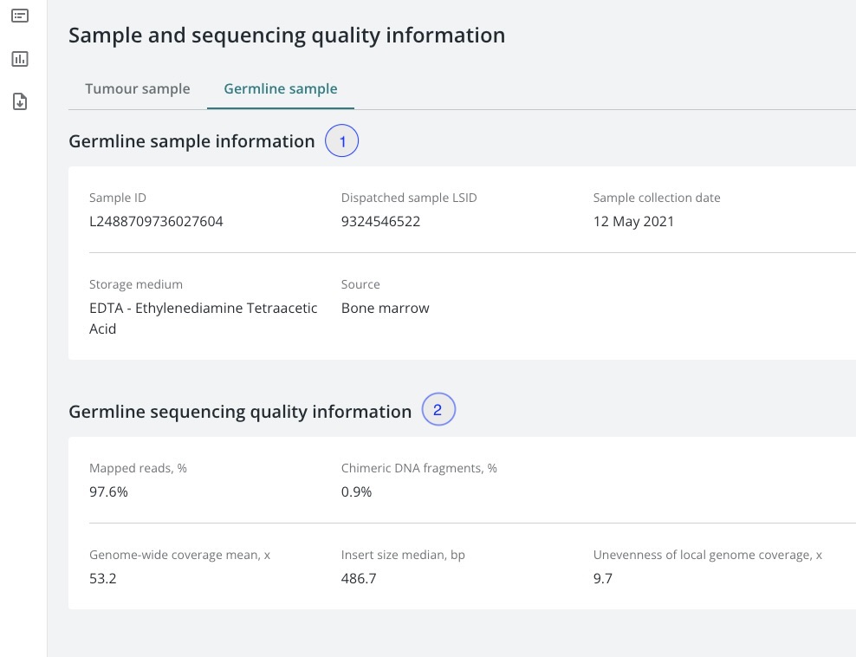
Task: Click the genome-wide coverage mean value 53.2
Action: coord(103,578)
